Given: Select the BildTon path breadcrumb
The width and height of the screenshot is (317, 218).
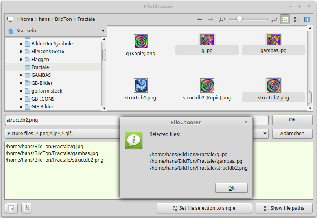Looking at the screenshot, I should click(63, 19).
